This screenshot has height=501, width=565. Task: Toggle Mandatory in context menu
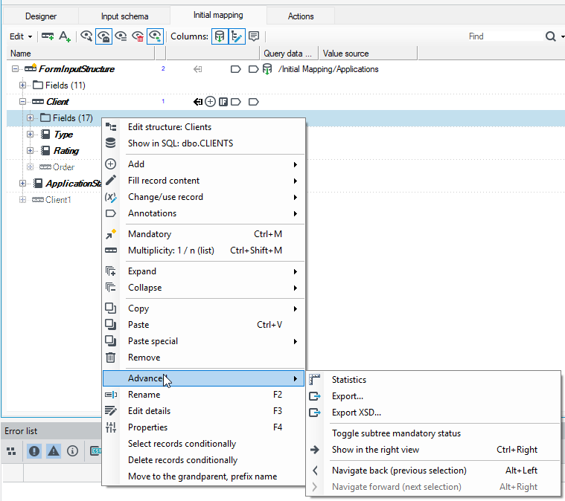(x=203, y=234)
